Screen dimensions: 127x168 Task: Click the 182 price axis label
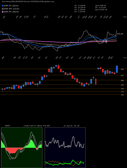[122, 89]
